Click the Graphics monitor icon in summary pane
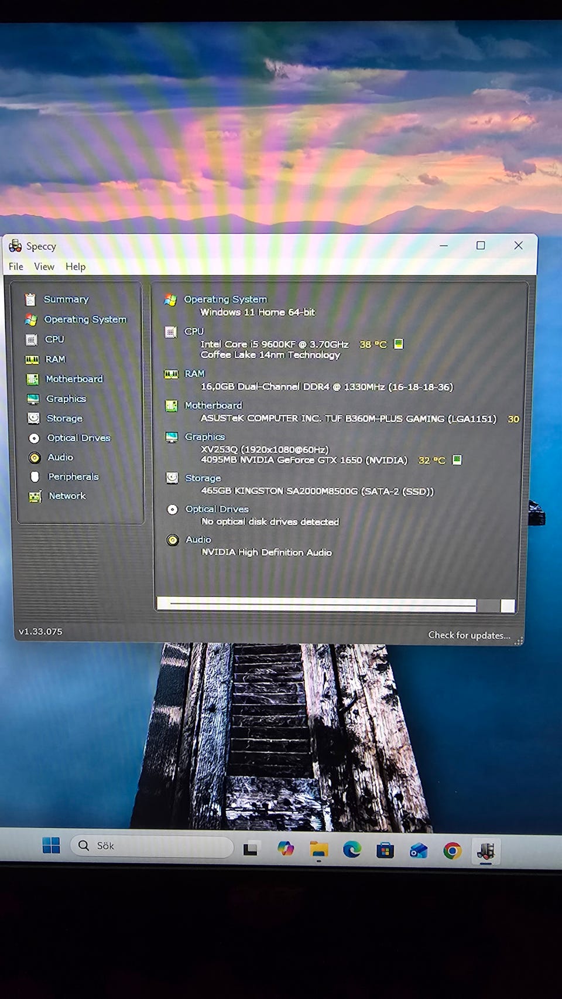The width and height of the screenshot is (562, 999). [172, 437]
